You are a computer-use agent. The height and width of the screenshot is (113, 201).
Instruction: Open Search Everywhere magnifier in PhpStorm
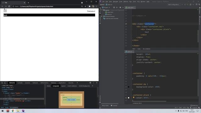[x=199, y=4]
